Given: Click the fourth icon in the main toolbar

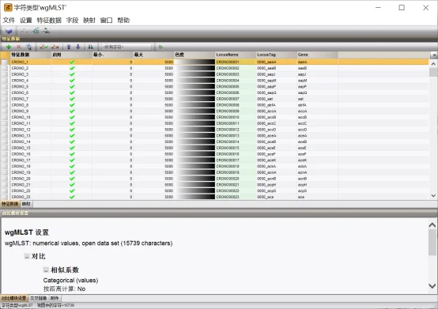Looking at the screenshot, I should (x=47, y=31).
